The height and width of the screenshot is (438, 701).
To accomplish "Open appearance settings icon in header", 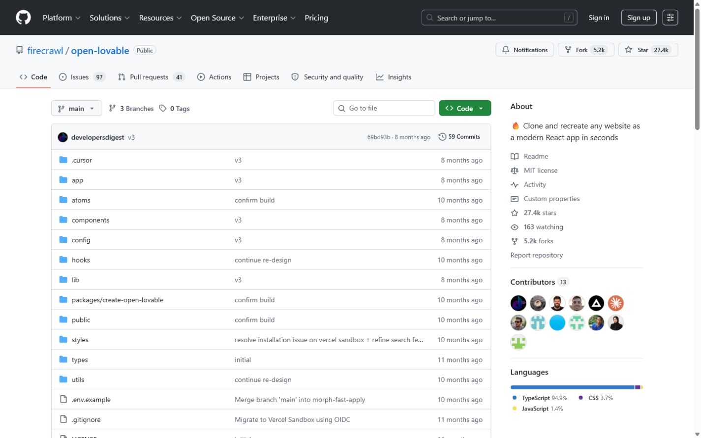I will (x=670, y=18).
